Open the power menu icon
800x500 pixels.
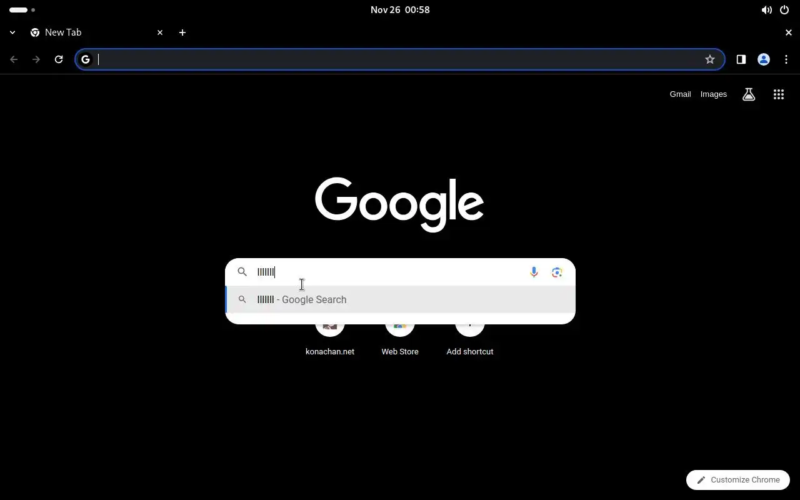(x=784, y=10)
